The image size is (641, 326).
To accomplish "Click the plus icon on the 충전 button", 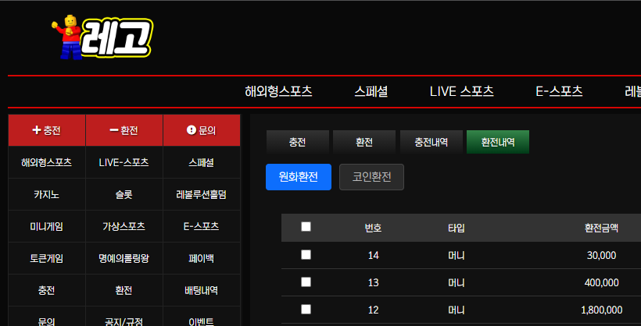I will click(37, 130).
